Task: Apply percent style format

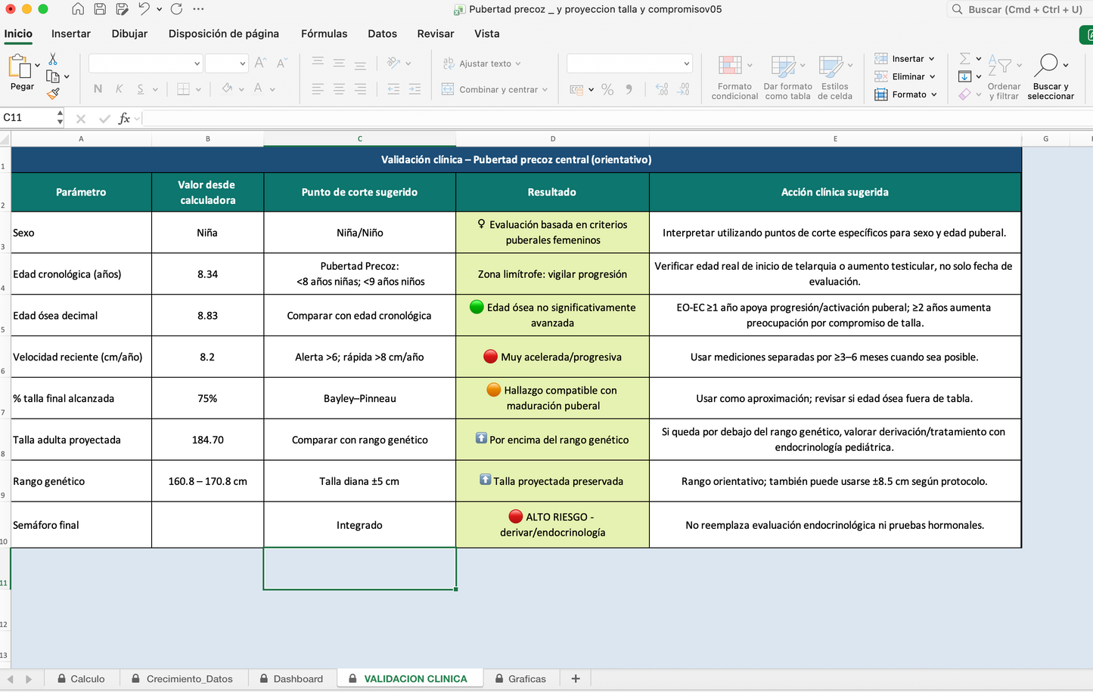Action: coord(607,89)
